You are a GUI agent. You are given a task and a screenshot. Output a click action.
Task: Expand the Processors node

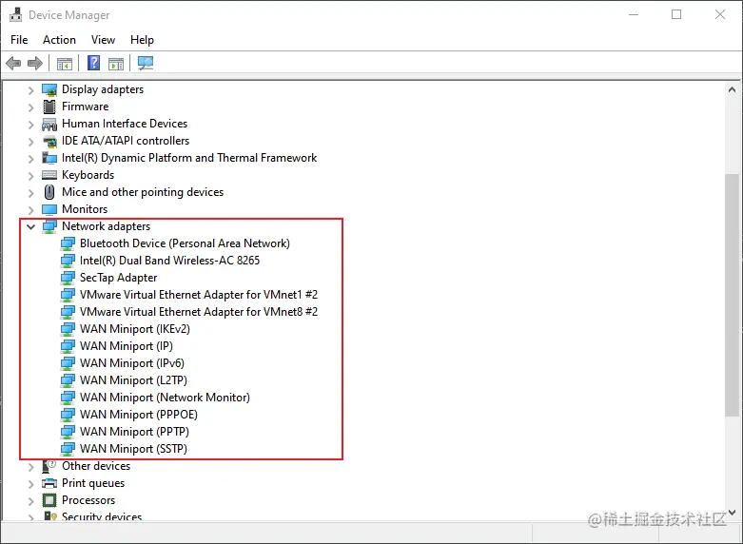[x=30, y=501]
